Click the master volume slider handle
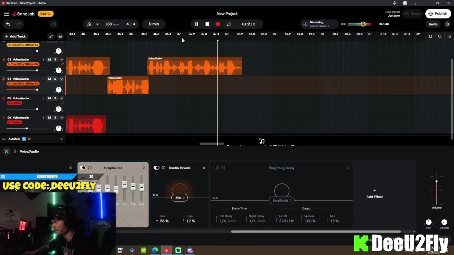Viewport: 454px width, 255px height. tap(363, 24)
